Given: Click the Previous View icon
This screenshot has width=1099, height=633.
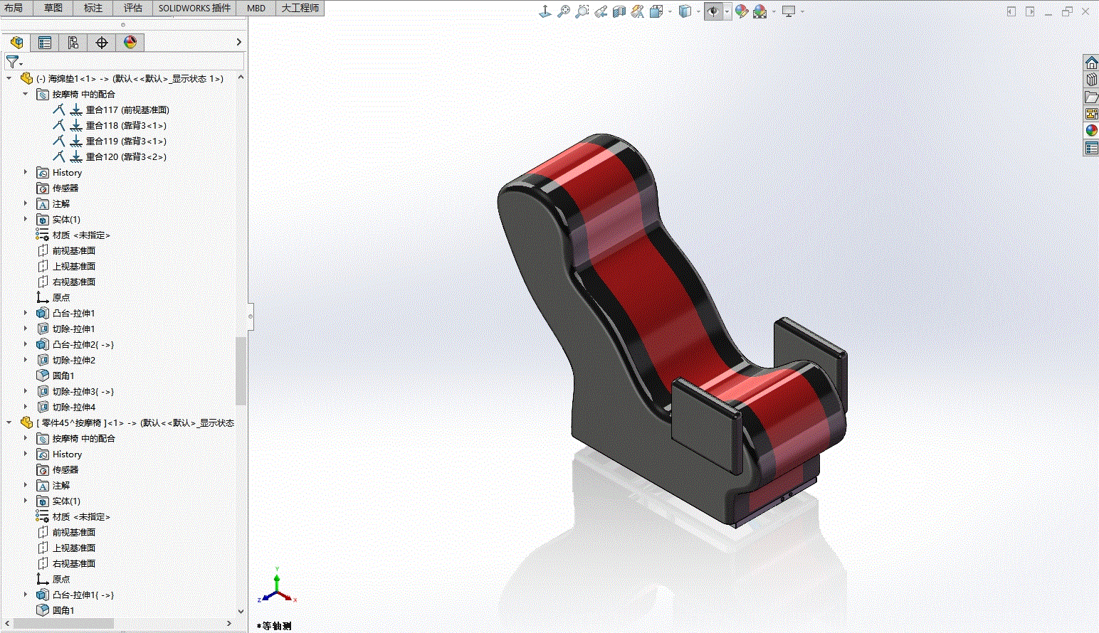Looking at the screenshot, I should (x=601, y=11).
